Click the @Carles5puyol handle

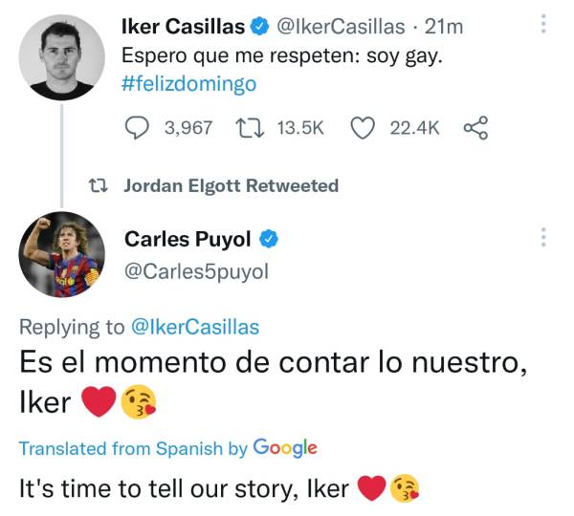click(x=197, y=271)
